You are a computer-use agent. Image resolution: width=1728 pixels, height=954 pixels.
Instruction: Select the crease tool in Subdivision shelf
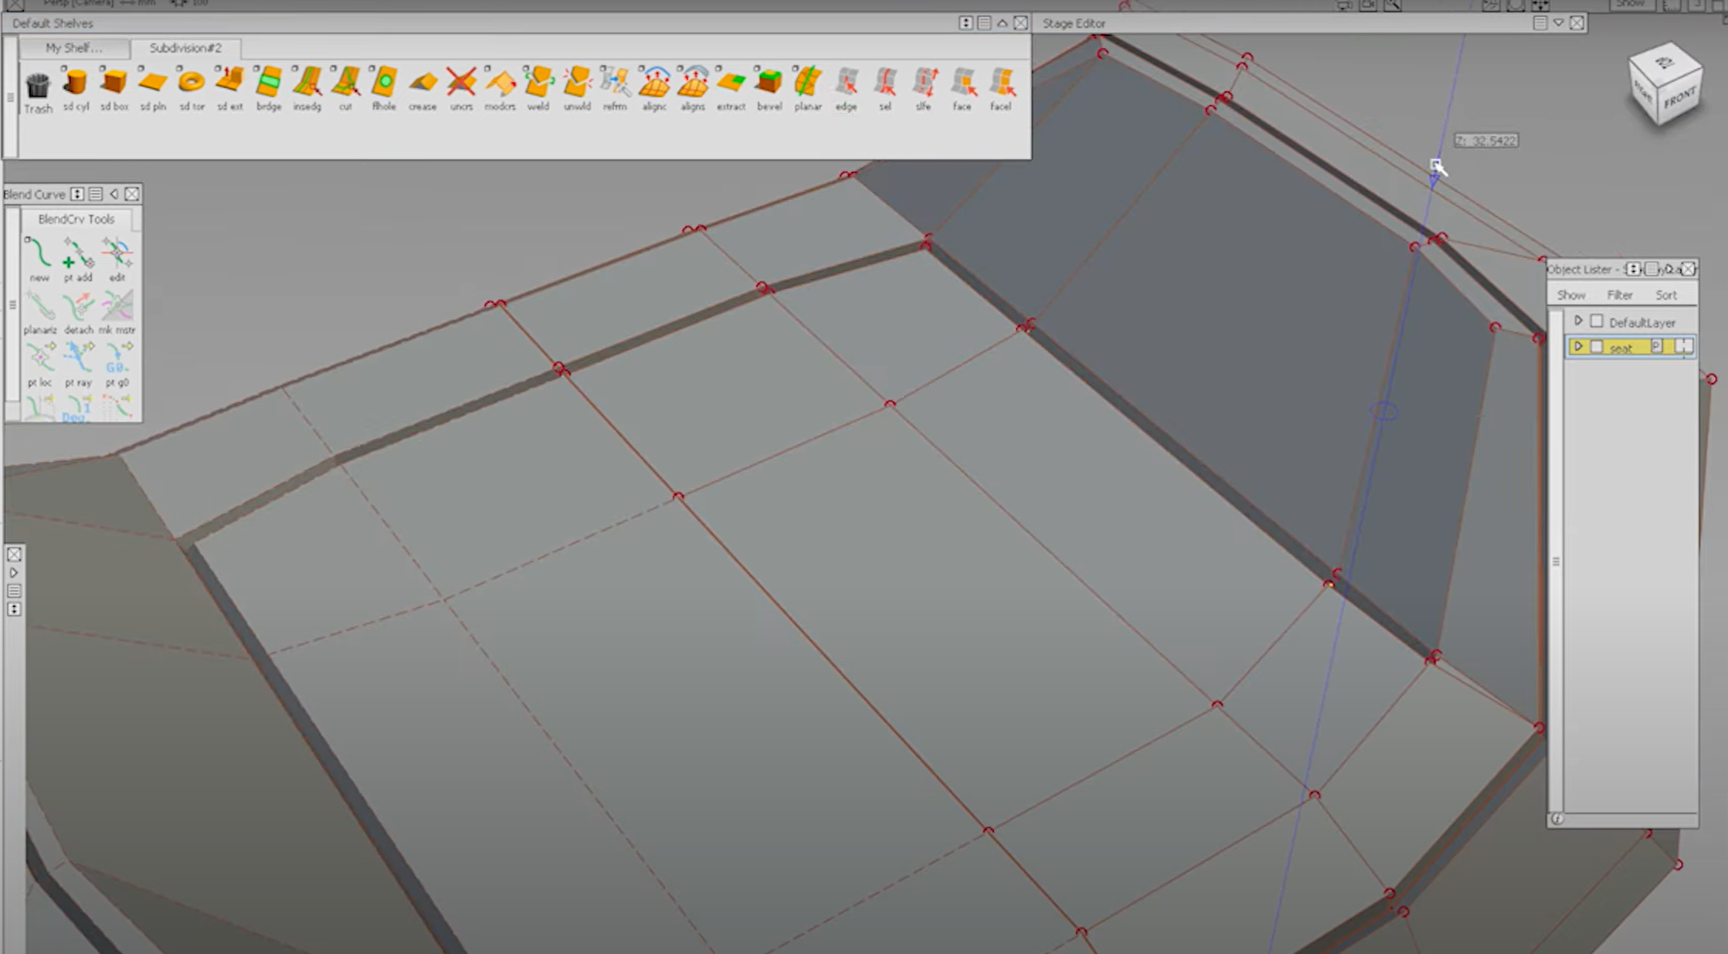(x=422, y=87)
